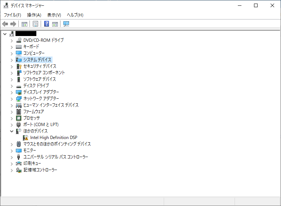Click the keyboard icon beside キーボード
This screenshot has height=206, width=281.
click(x=19, y=47)
